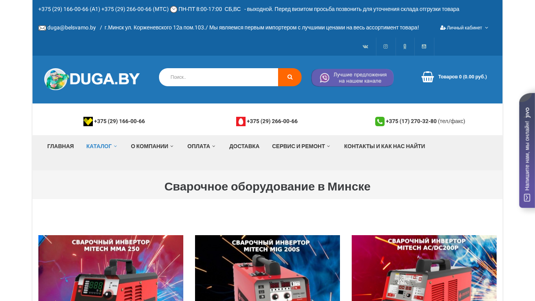Viewport: 535px width, 301px height.
Task: Open the Главная menu item
Action: (60, 146)
